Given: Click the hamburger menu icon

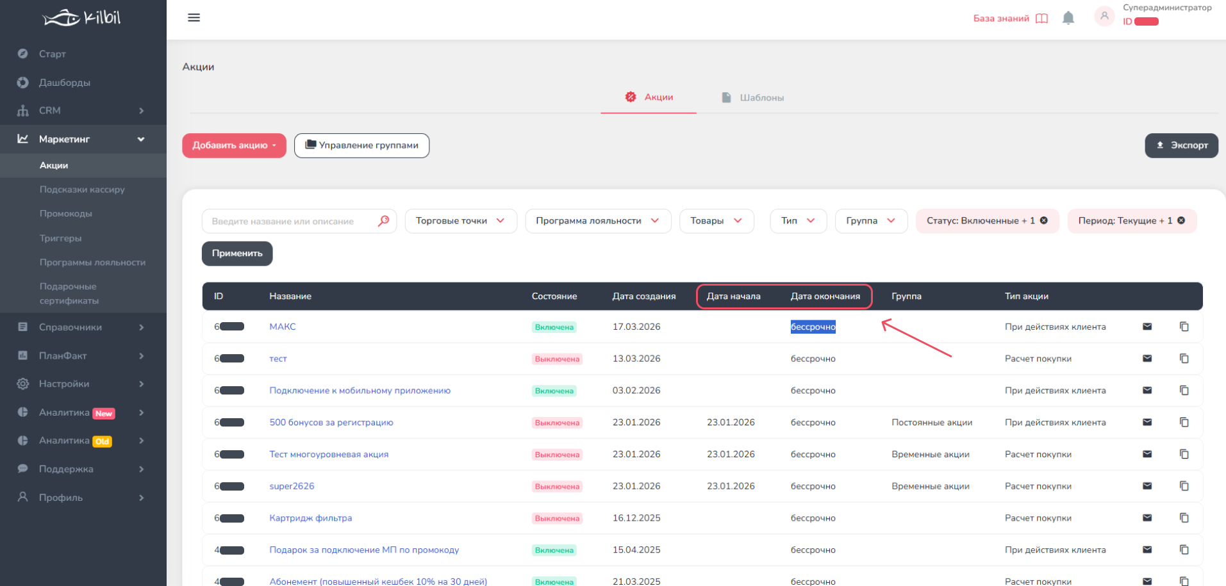Looking at the screenshot, I should click(x=194, y=18).
